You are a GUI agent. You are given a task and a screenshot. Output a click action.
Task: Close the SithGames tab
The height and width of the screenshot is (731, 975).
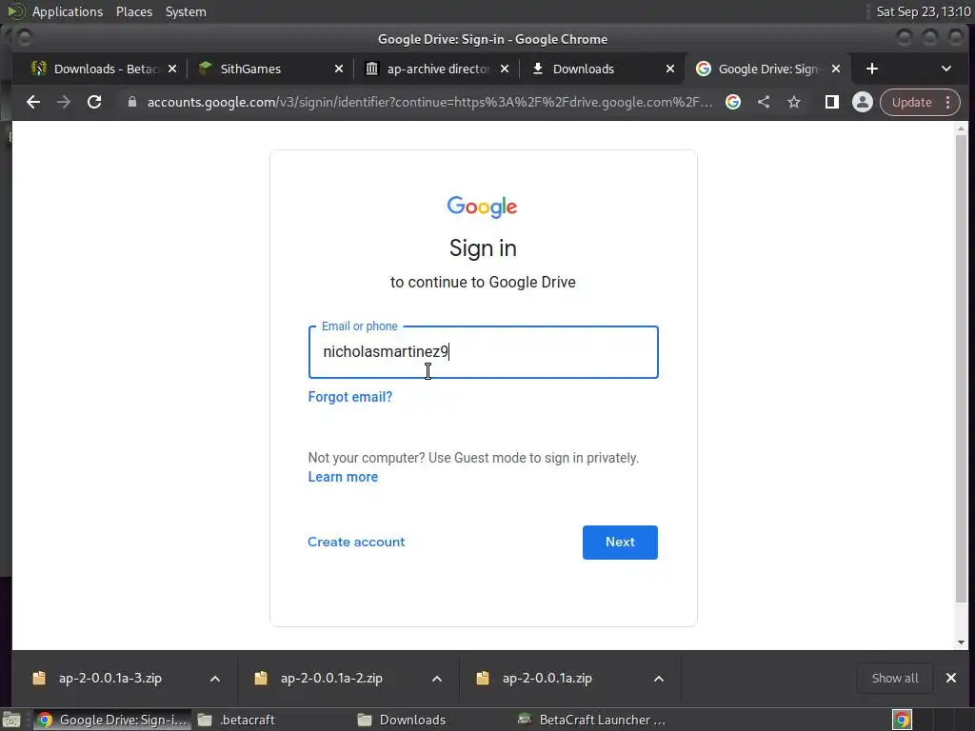339,69
